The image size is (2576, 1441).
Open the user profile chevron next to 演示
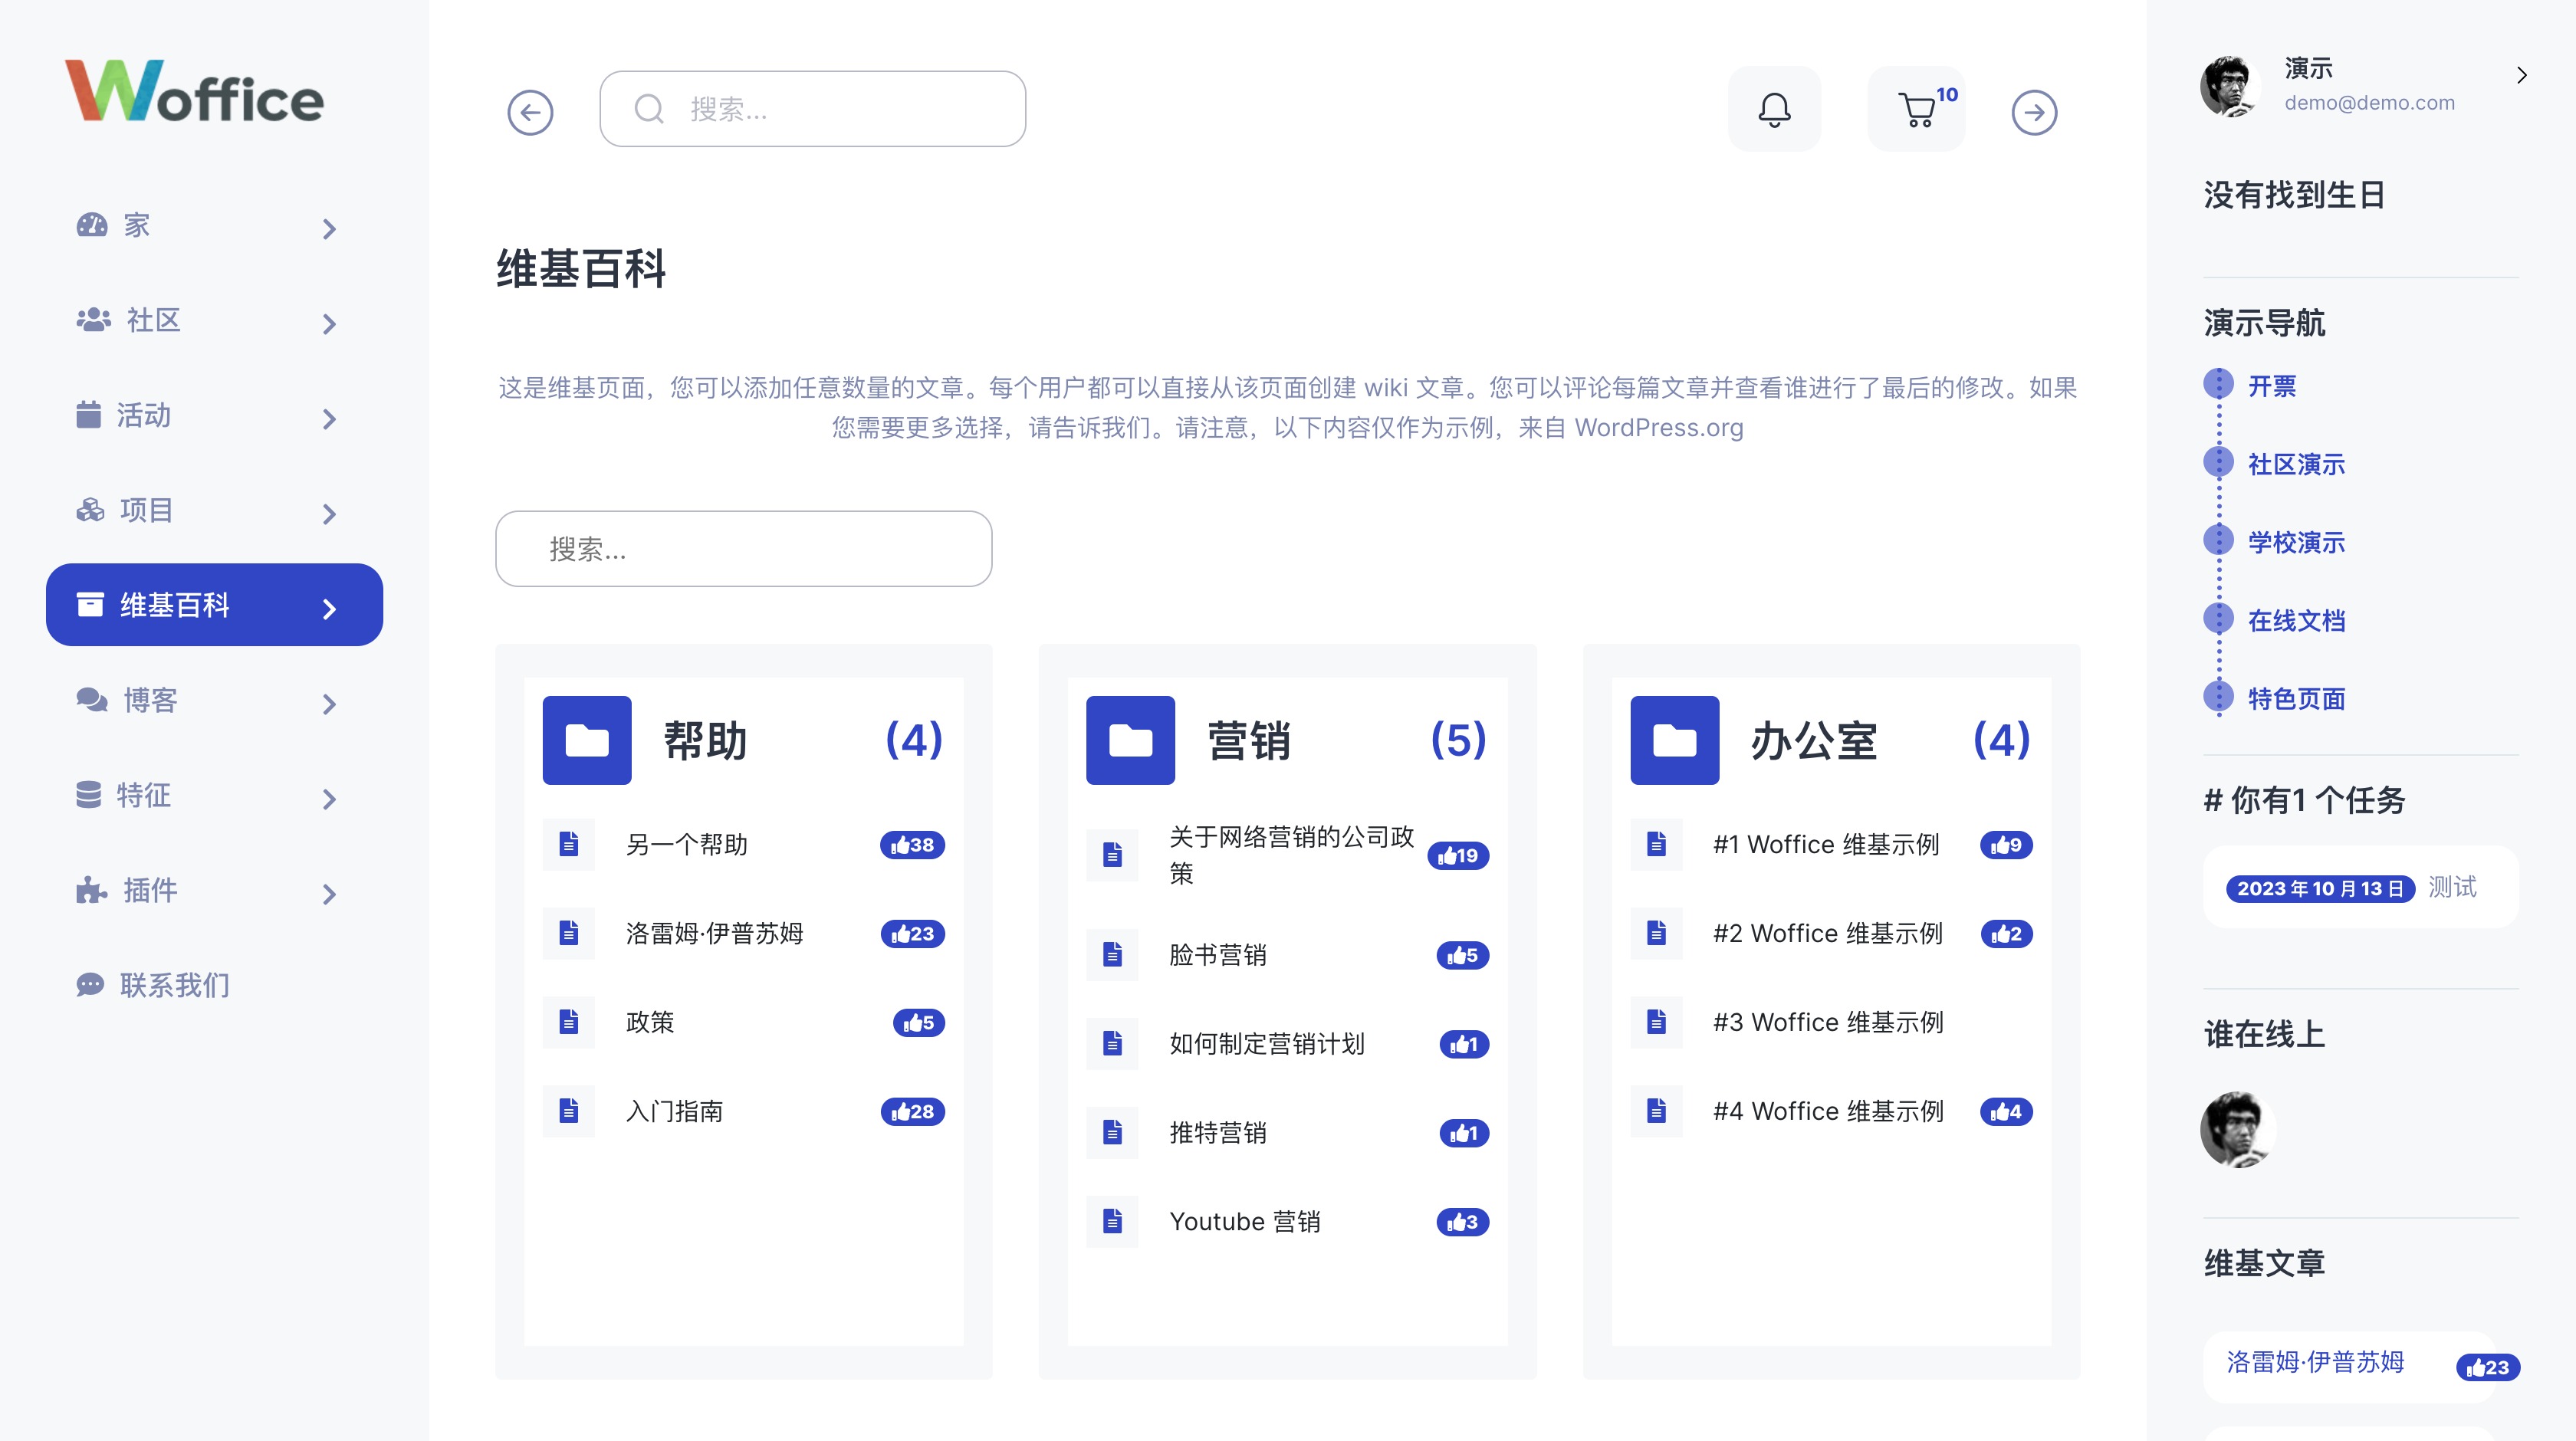click(2522, 75)
